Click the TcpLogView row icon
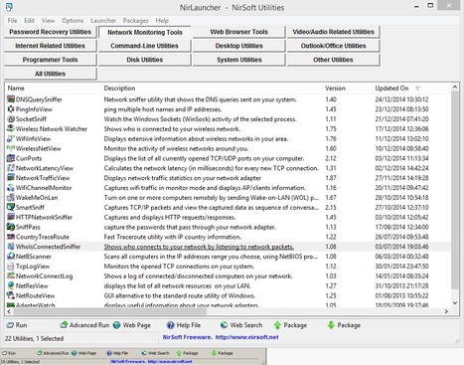 (x=11, y=267)
